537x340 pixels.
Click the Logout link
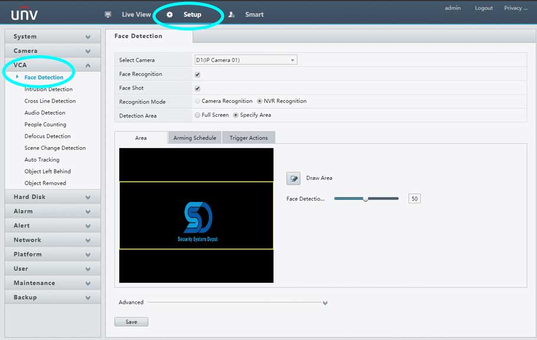click(484, 8)
